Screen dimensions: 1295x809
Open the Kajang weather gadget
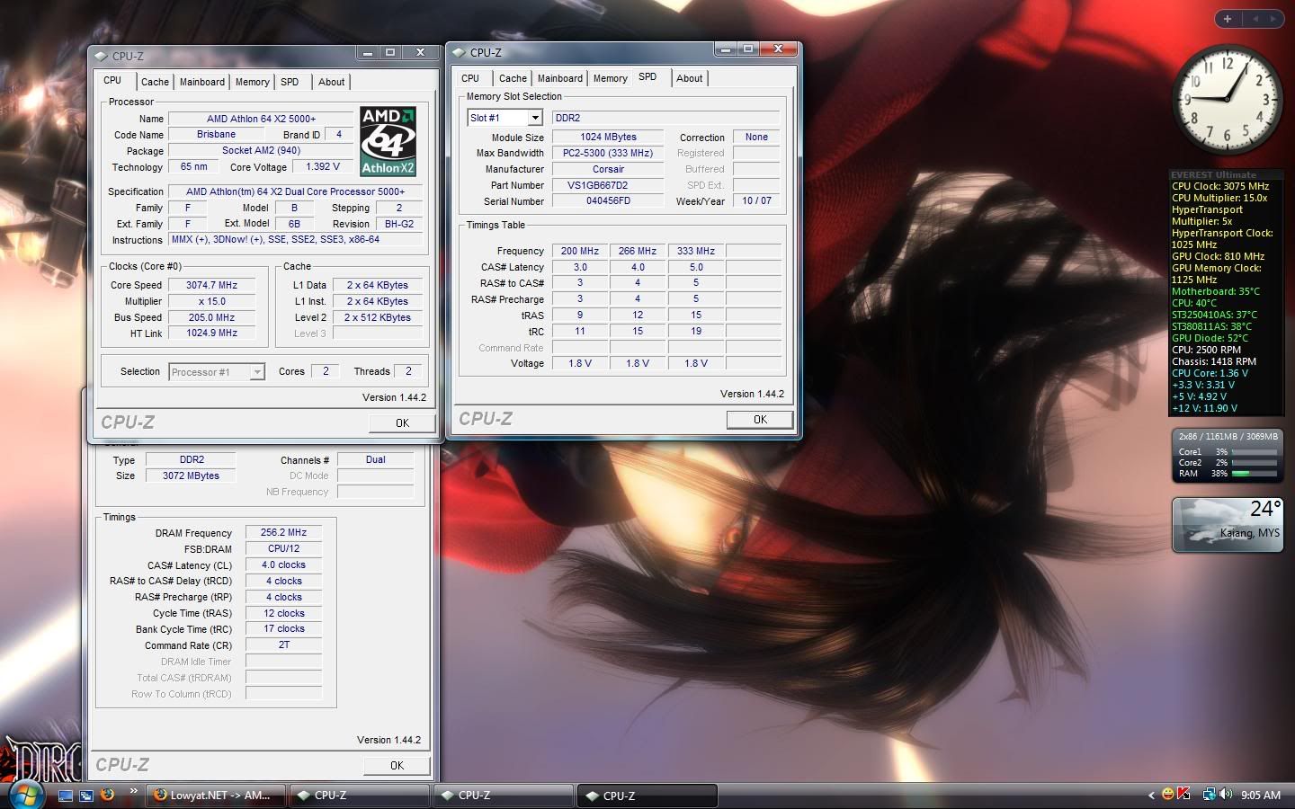pyautogui.click(x=1228, y=524)
